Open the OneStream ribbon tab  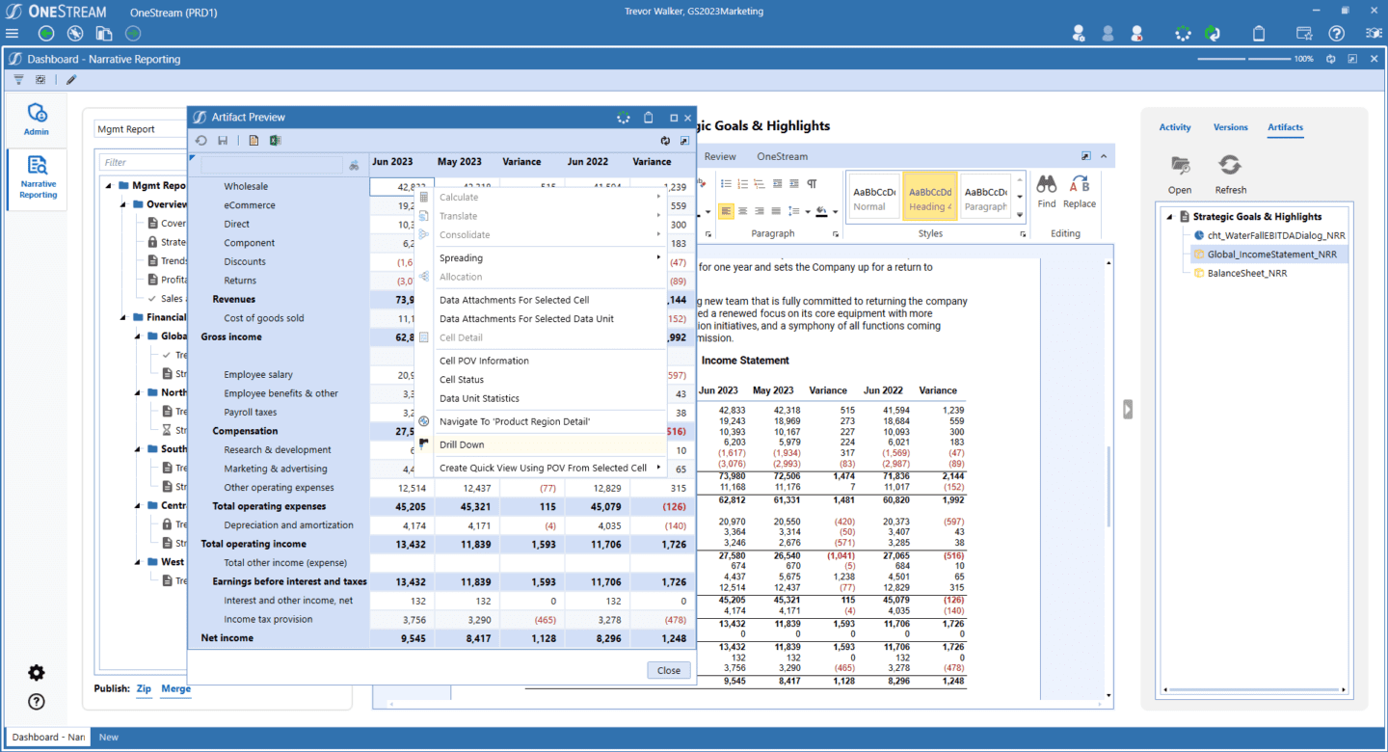click(x=782, y=156)
